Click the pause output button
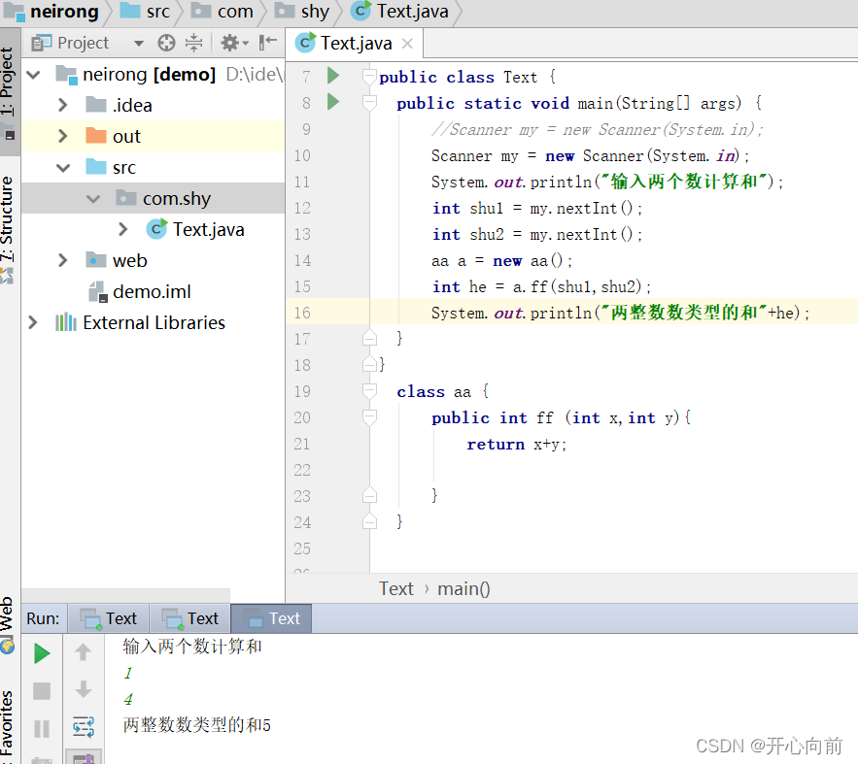 42,729
